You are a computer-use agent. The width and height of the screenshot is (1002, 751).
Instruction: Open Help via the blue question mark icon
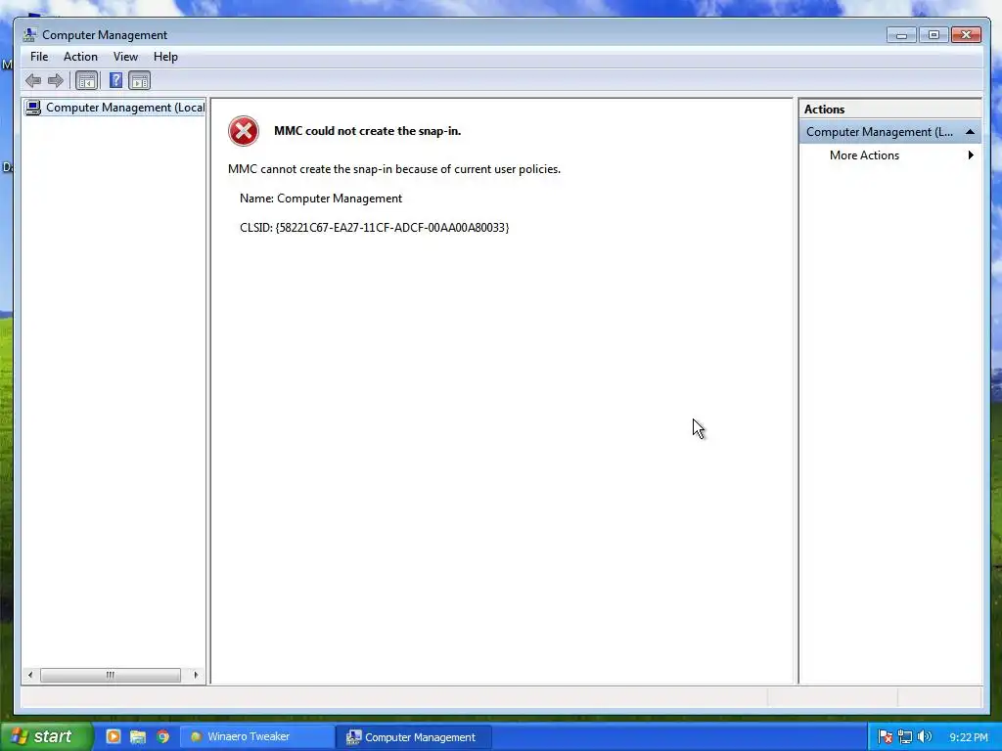click(x=115, y=80)
